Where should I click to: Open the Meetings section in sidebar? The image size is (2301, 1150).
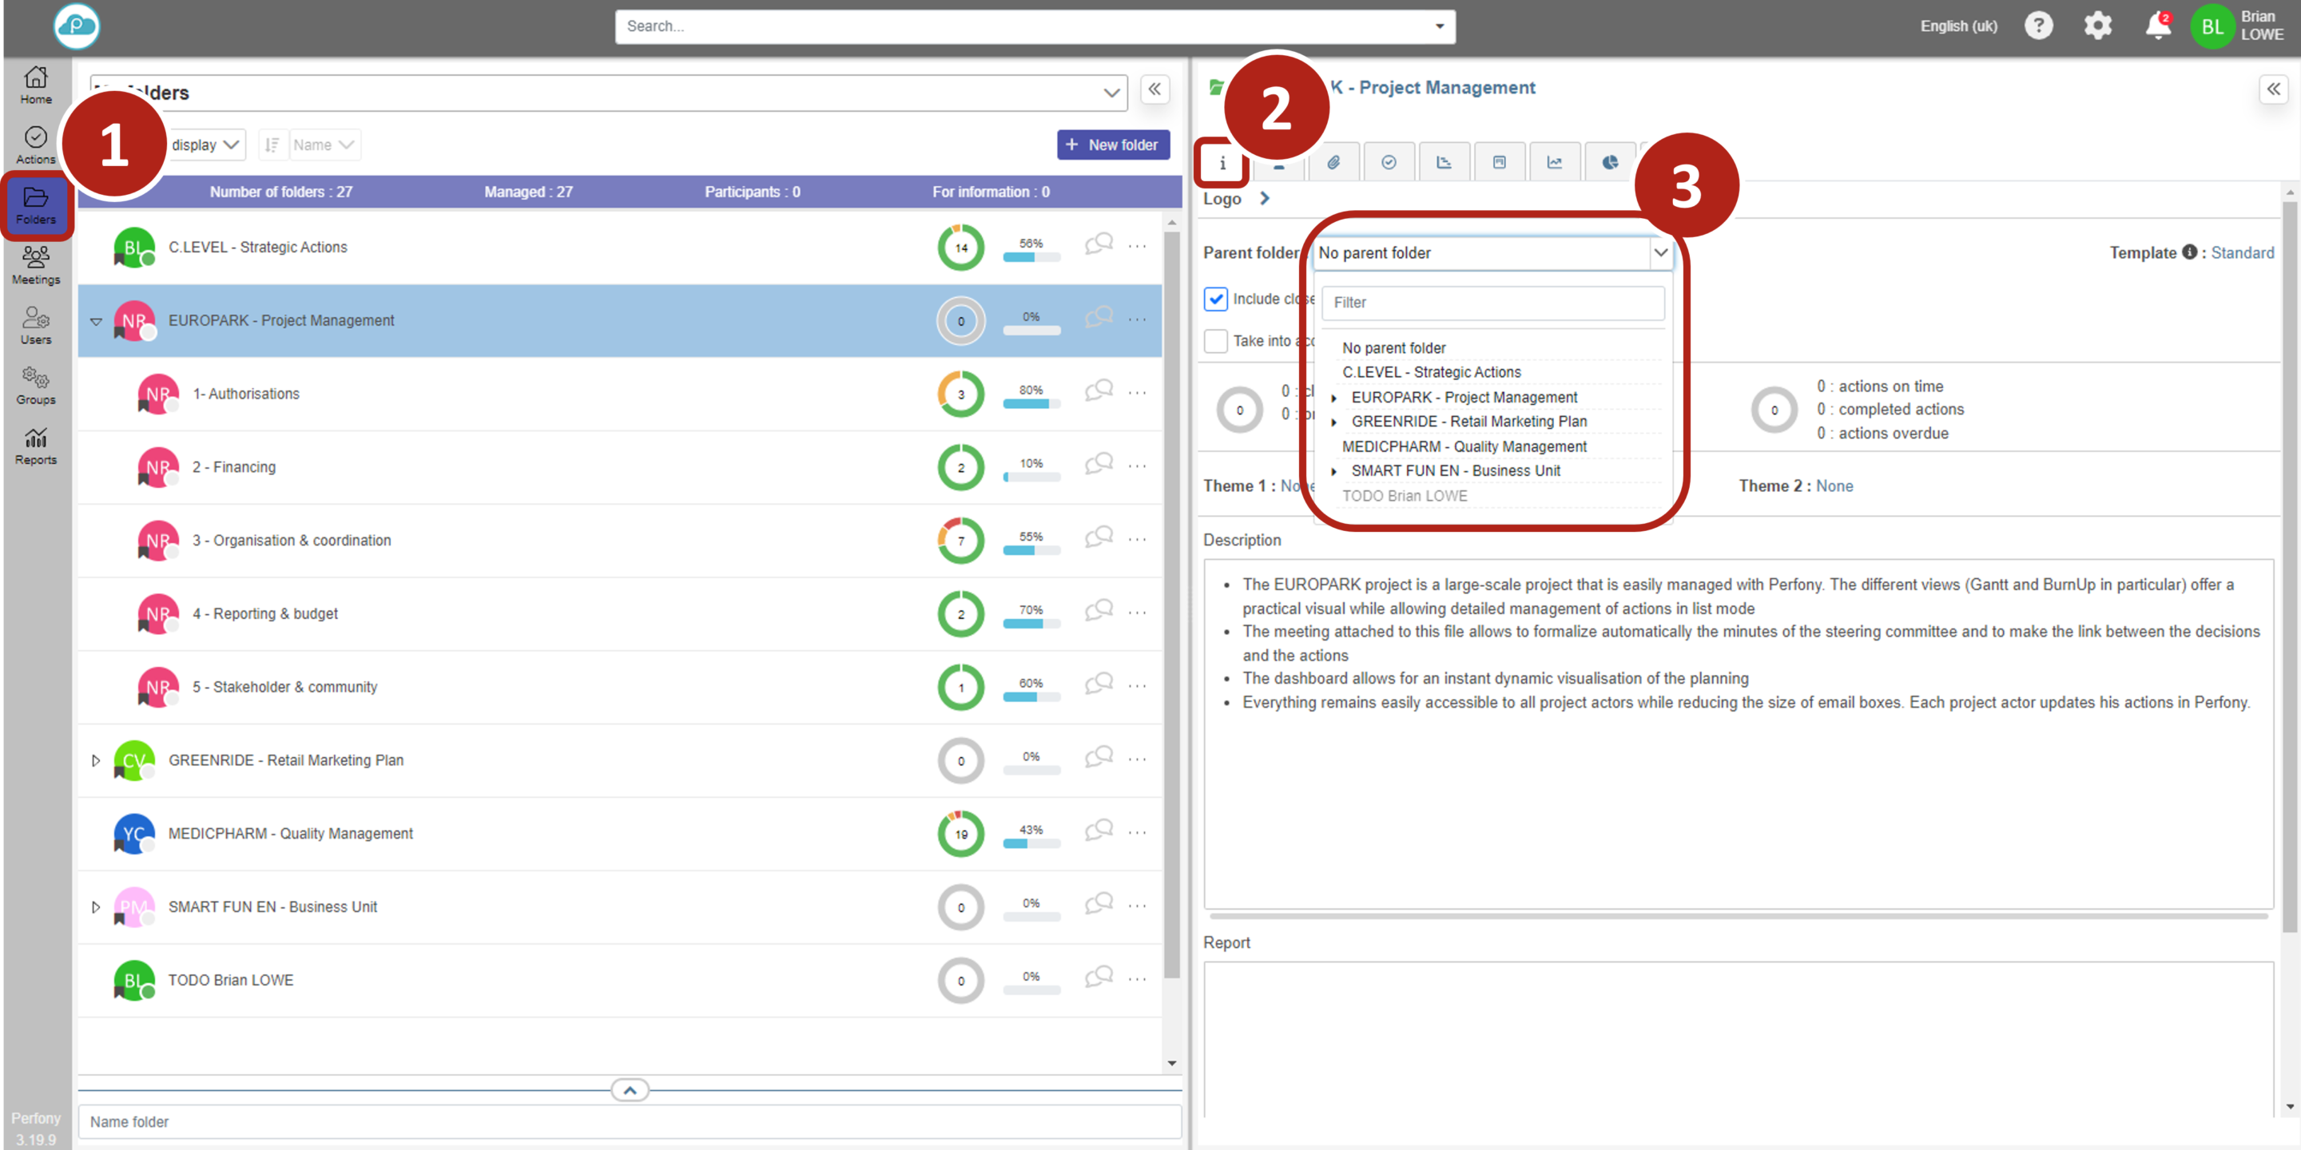[36, 264]
